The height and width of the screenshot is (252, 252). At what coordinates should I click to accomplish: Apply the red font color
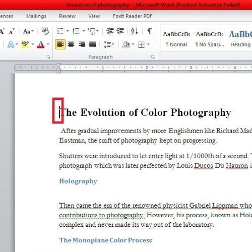[41, 44]
